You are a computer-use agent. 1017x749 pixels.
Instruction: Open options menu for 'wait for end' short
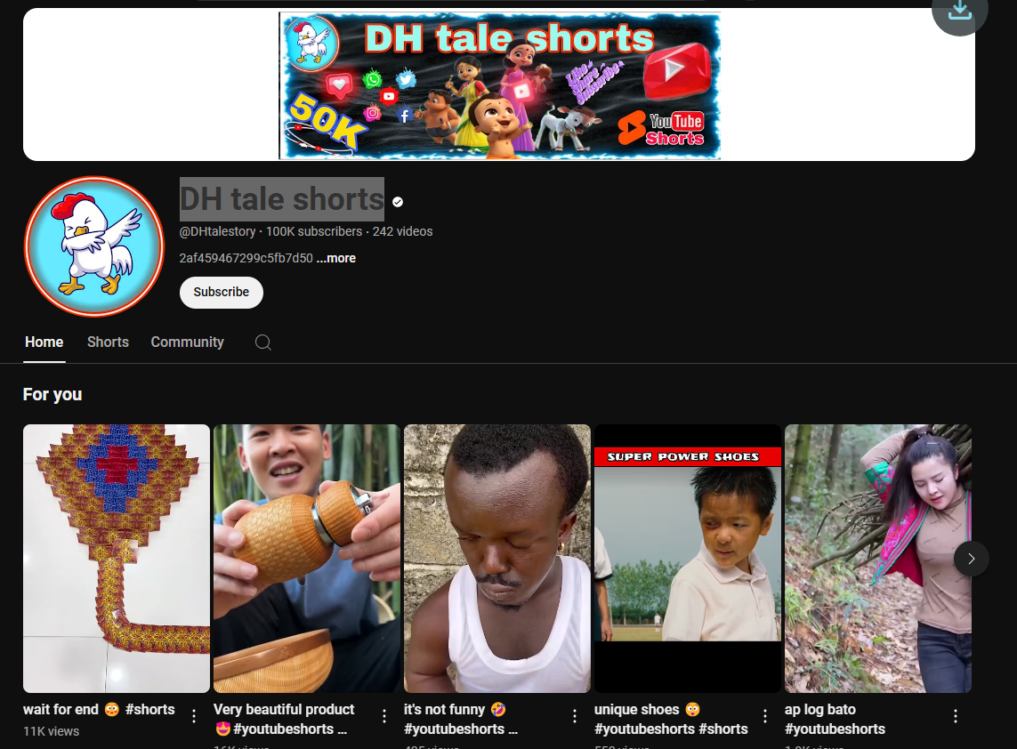tap(194, 716)
